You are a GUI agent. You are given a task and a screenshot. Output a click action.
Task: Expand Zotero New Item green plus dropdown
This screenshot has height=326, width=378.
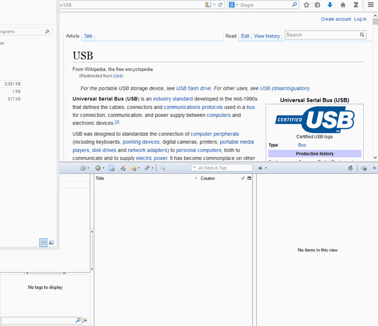(99, 168)
